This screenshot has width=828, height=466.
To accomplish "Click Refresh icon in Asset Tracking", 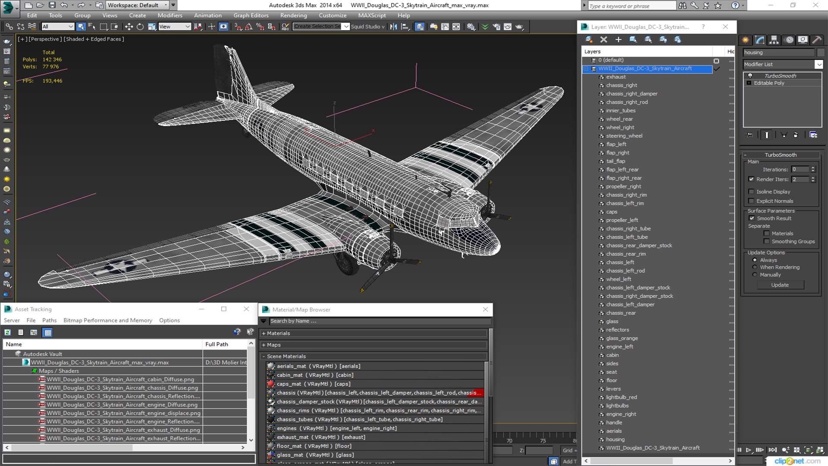I will coord(8,332).
